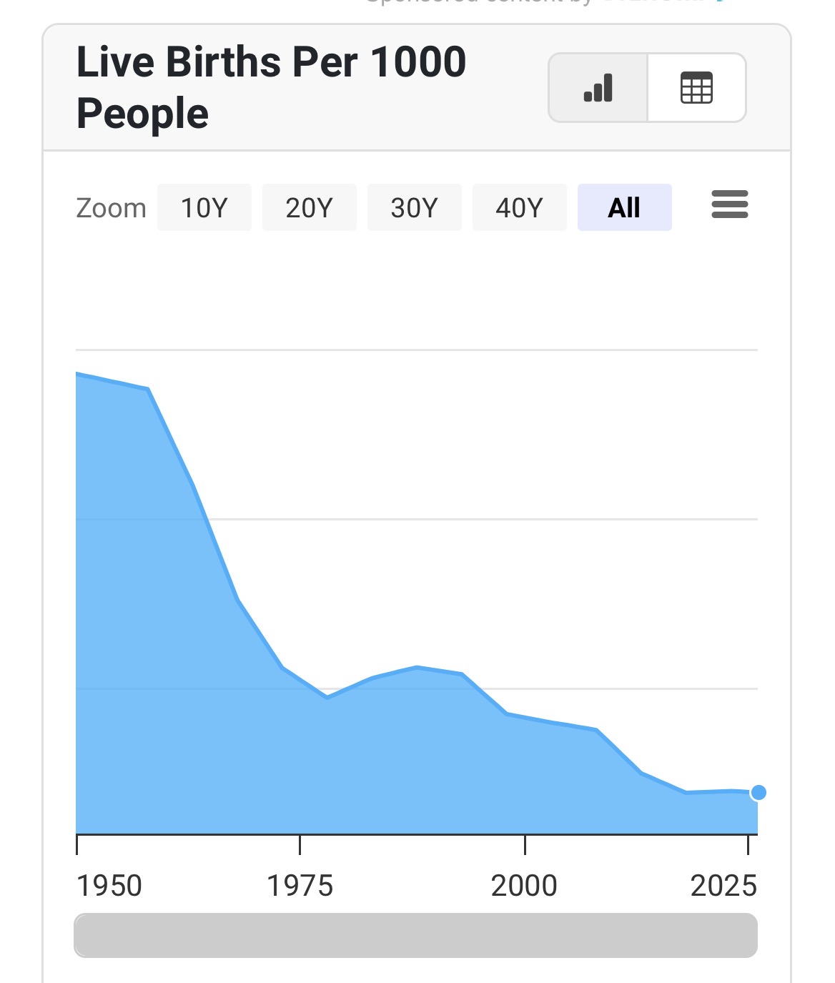Click the chart trough near 1978
The width and height of the screenshot is (835, 983).
point(327,696)
